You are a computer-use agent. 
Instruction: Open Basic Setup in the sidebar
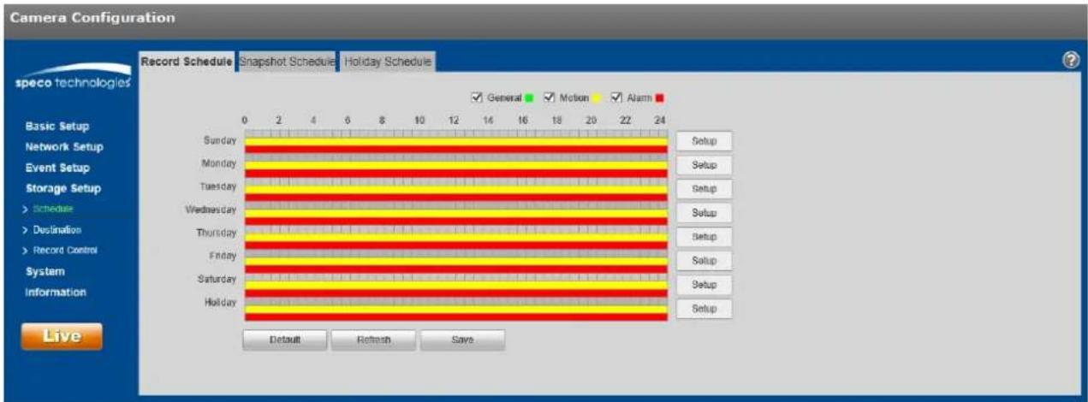pyautogui.click(x=58, y=127)
